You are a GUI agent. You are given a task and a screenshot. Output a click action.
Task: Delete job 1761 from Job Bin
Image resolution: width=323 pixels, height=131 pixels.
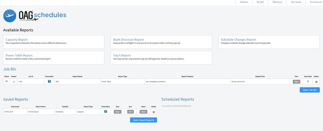pyautogui.click(x=316, y=82)
